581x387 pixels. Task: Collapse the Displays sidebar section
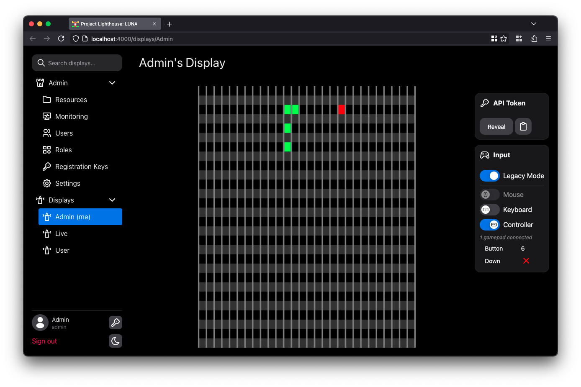point(112,200)
